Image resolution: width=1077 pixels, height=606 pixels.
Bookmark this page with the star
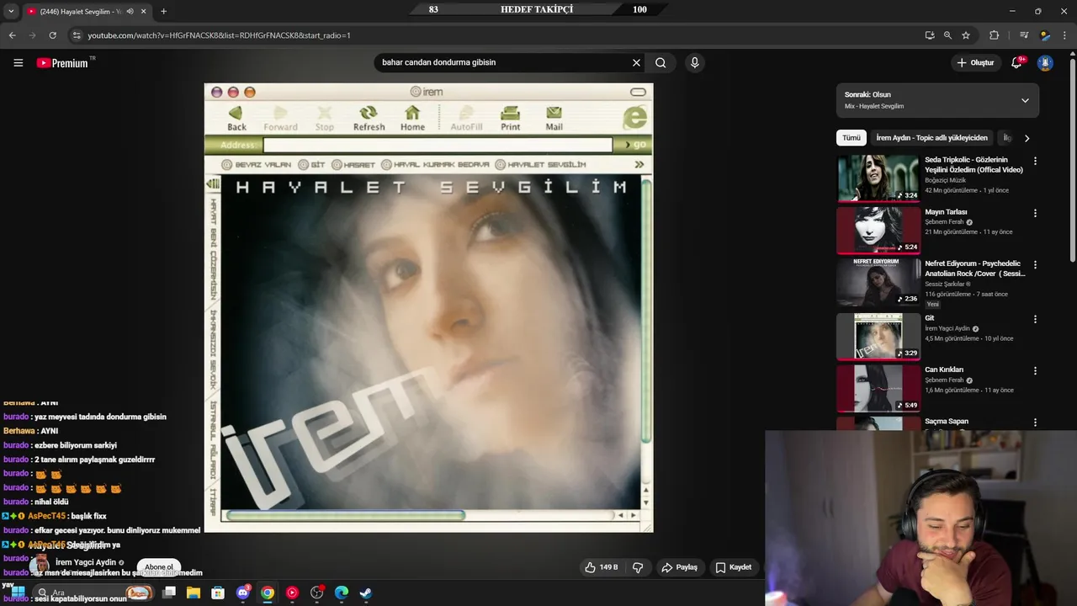coord(966,35)
